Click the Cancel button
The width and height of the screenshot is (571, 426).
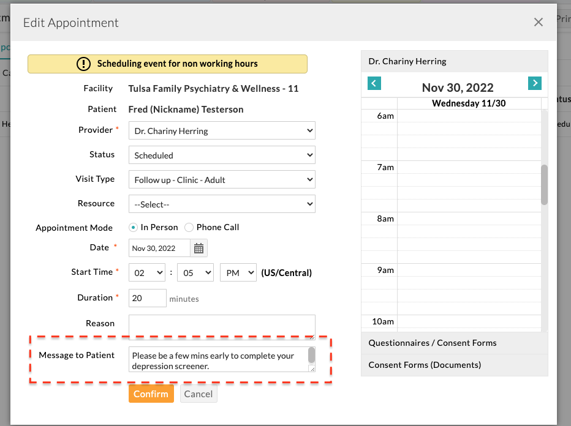pos(199,394)
